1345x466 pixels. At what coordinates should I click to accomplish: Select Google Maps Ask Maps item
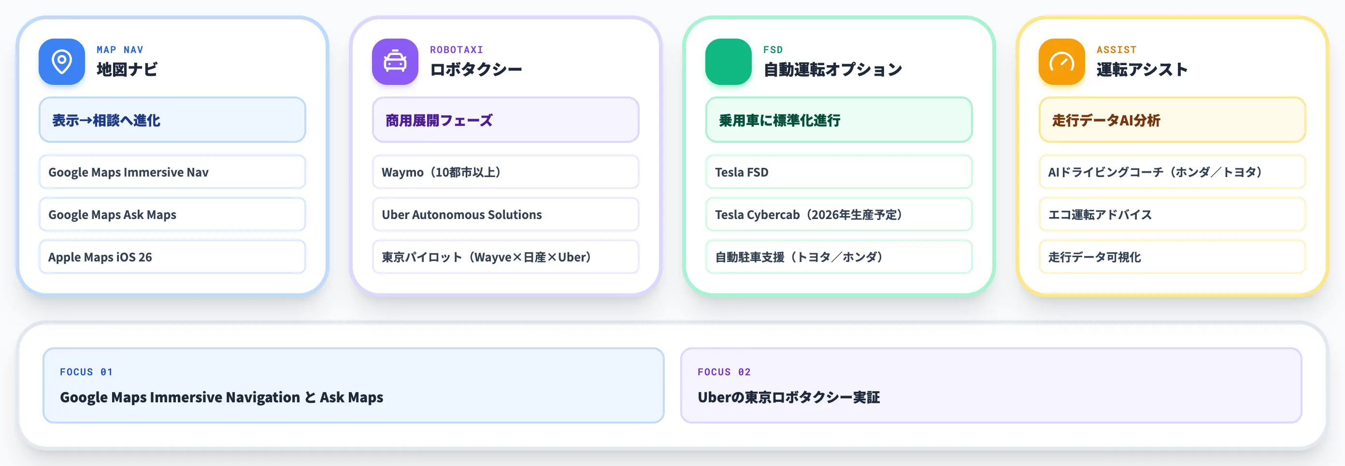(172, 214)
